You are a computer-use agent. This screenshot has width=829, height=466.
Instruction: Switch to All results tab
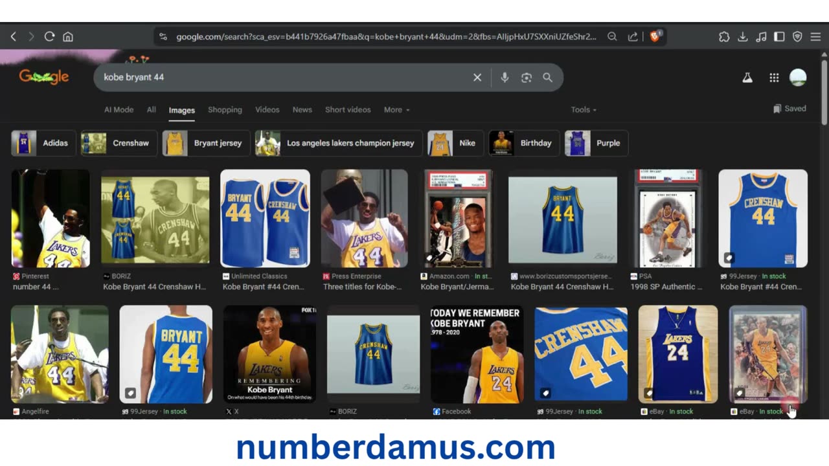pos(151,110)
